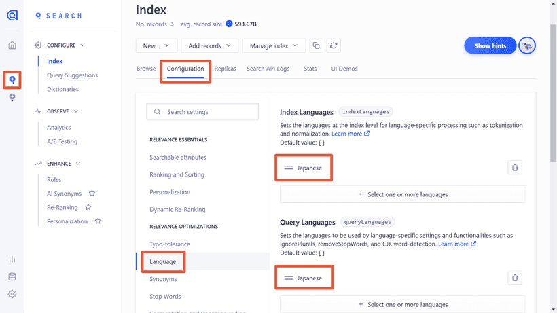Select Personalization under Relevance Essentials
557x313 pixels.
click(x=170, y=192)
